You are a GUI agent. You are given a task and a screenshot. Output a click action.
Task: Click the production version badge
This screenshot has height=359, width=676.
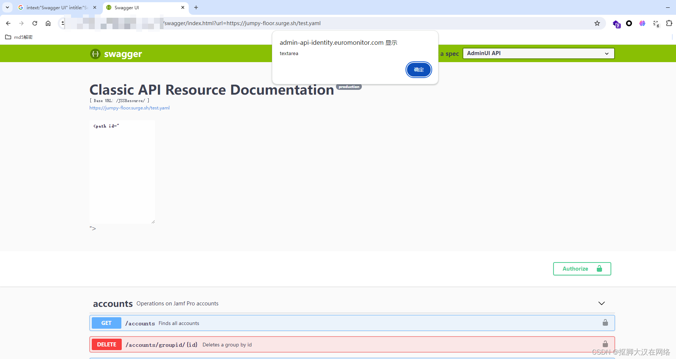(x=349, y=87)
